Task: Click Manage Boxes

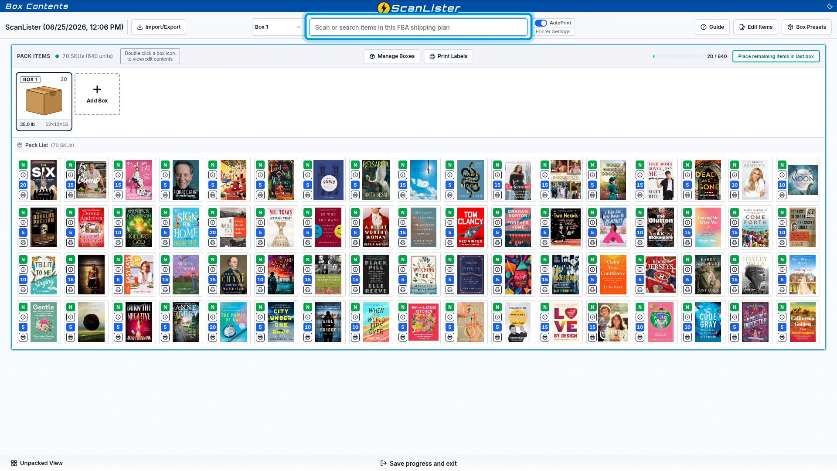Action: tap(392, 56)
